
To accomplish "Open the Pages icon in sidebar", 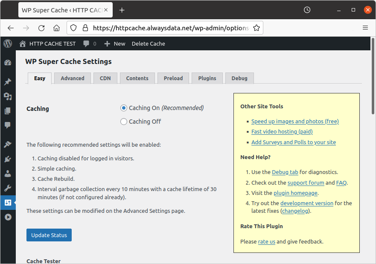I will pos(8,111).
